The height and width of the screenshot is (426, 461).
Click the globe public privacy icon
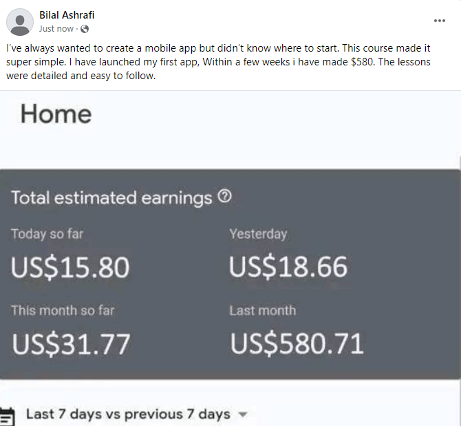85,29
